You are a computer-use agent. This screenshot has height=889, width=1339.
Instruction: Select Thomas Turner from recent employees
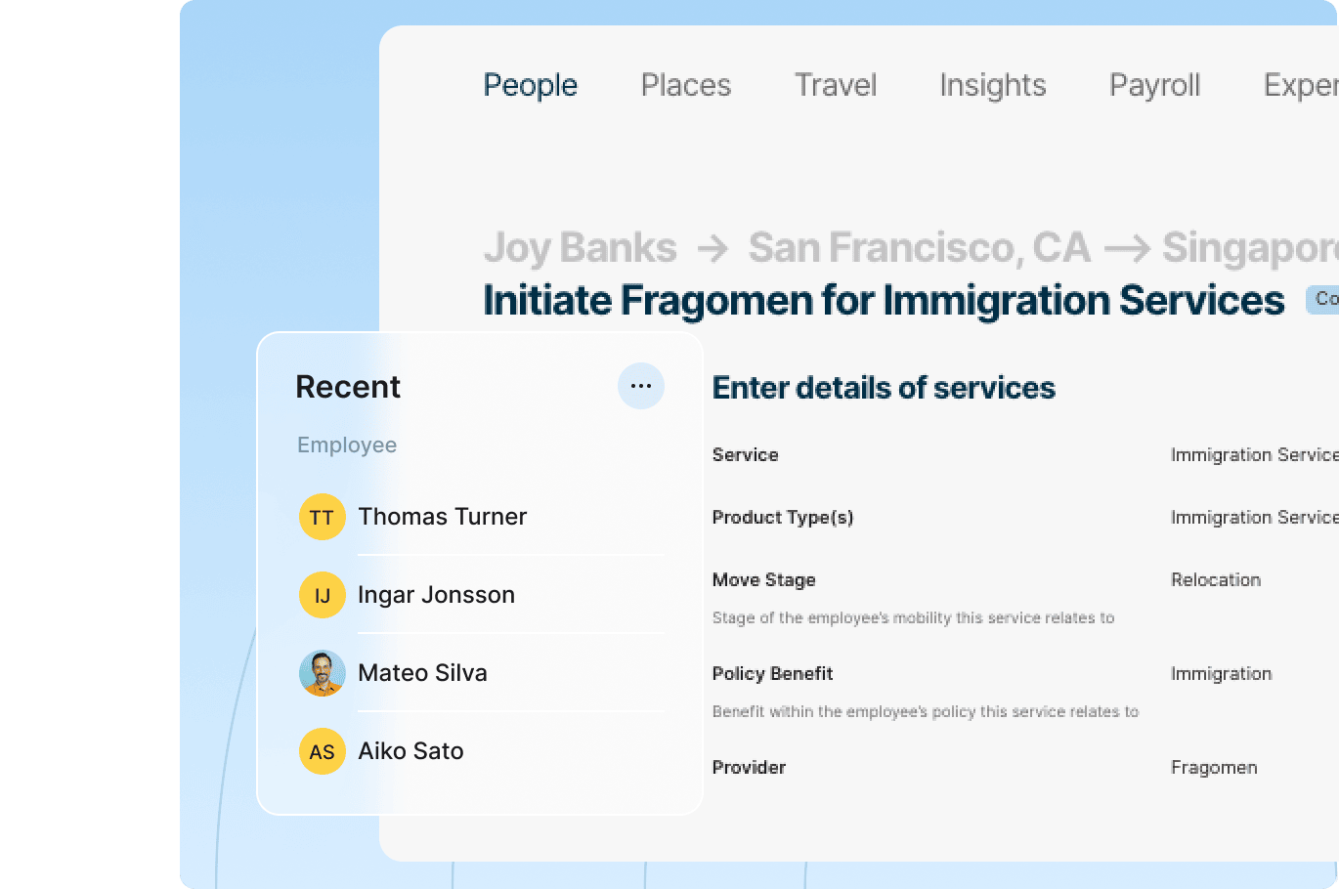[442, 517]
